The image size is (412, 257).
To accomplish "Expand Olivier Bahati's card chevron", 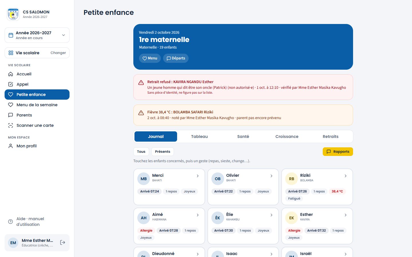I will pos(272,176).
